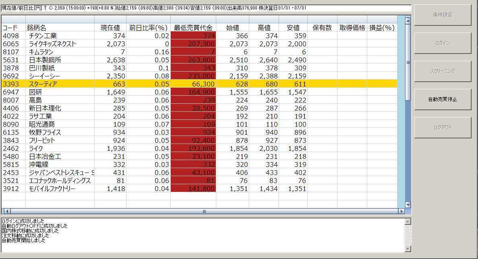Click the table's vertical scrollbar up arrow
The width and height of the screenshot is (478, 259).
pyautogui.click(x=408, y=21)
